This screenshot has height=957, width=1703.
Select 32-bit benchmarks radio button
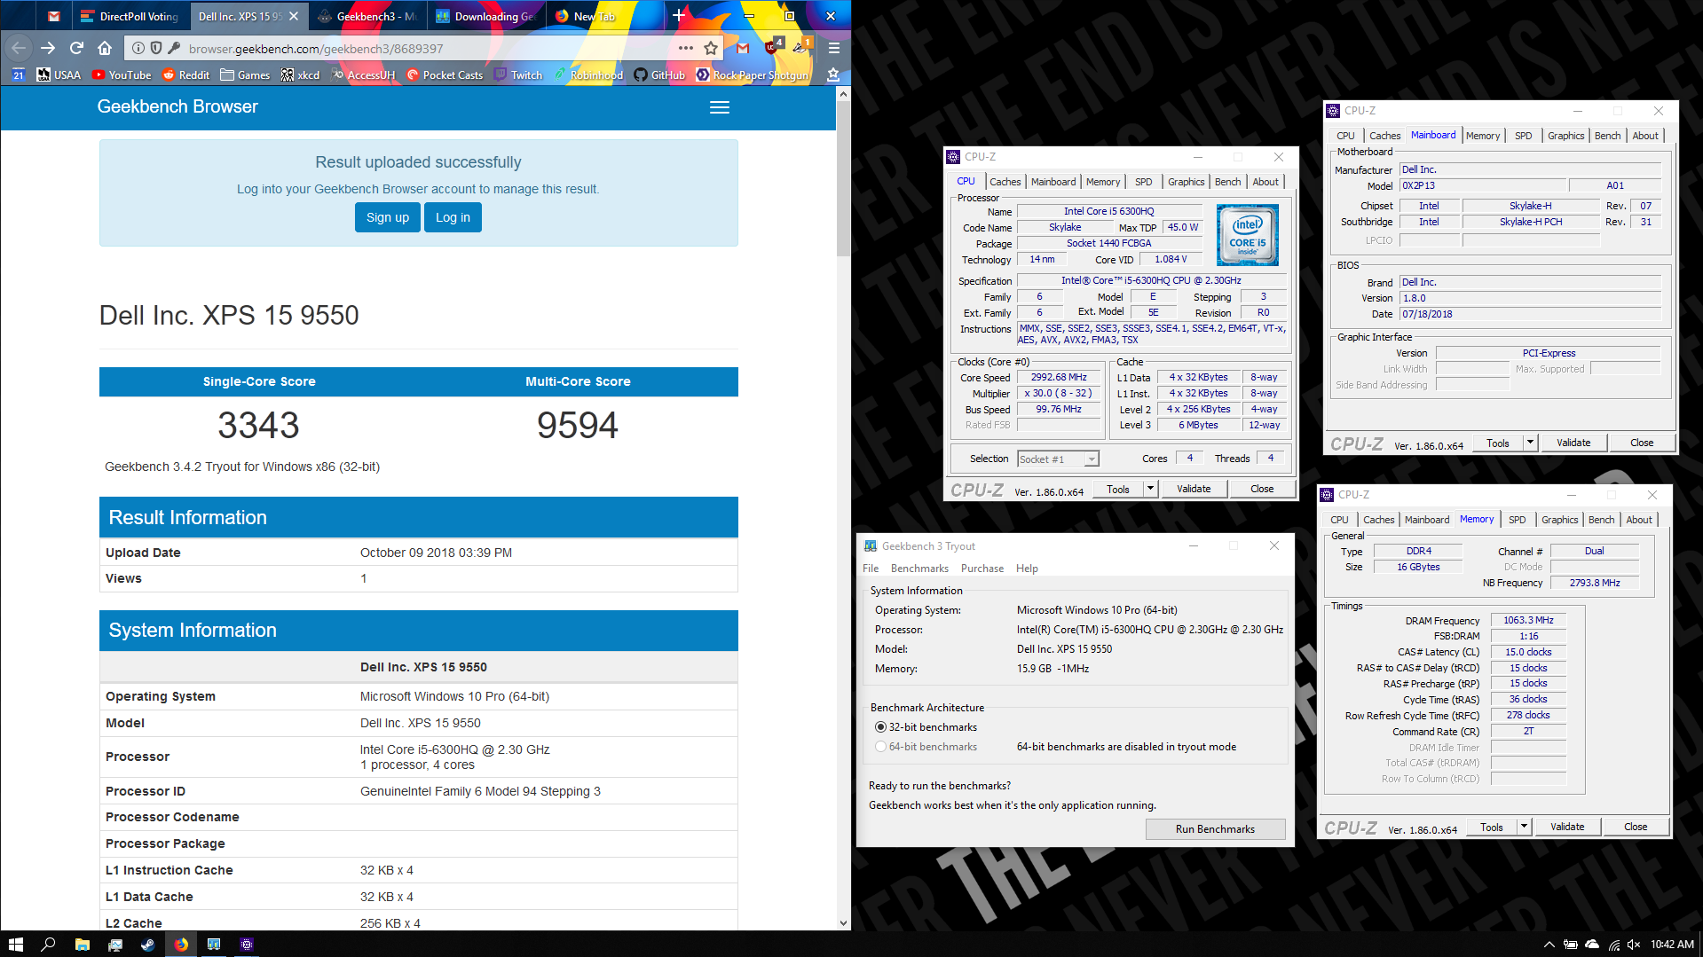(x=880, y=727)
